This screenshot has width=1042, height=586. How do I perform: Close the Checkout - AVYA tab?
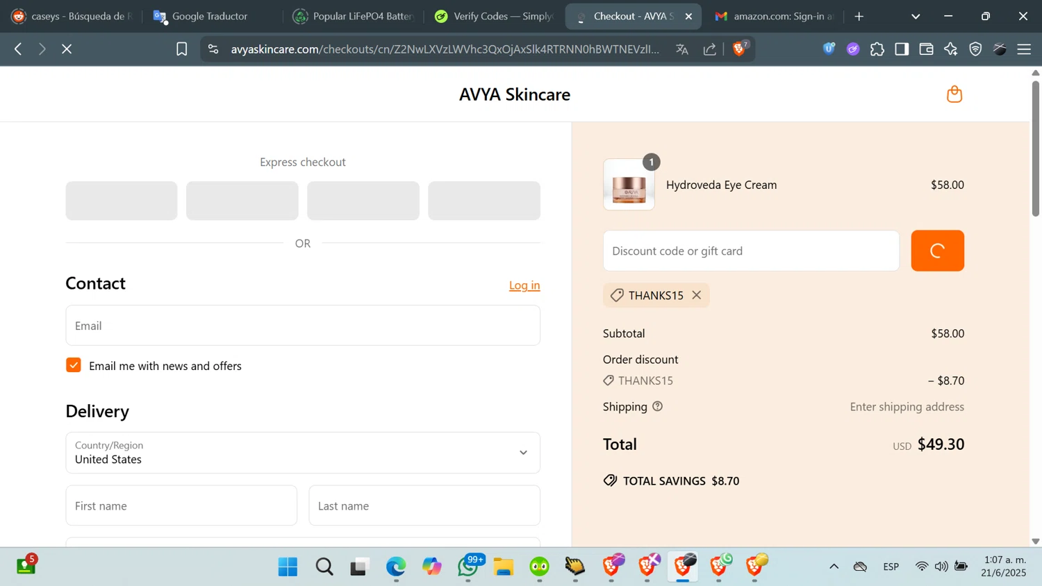(688, 16)
